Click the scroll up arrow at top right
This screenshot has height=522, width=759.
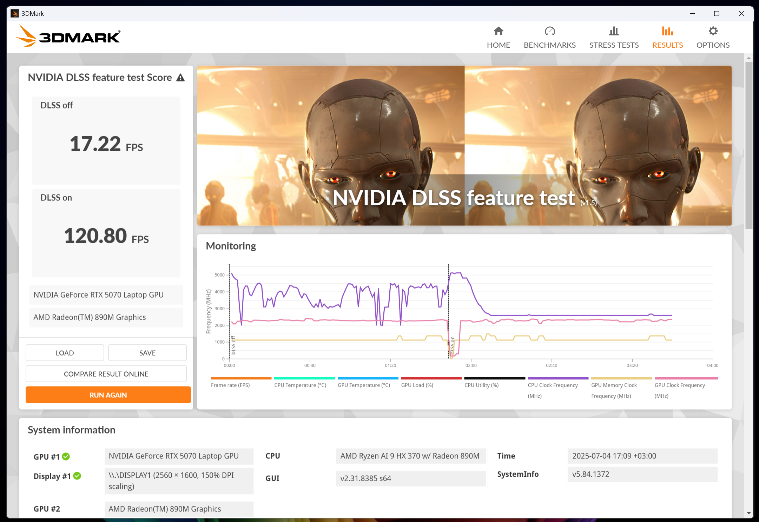click(x=749, y=58)
